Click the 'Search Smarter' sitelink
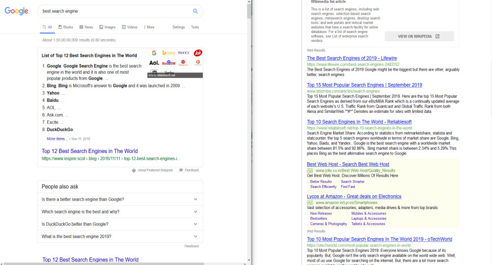Image resolution: width=492 pixels, height=265 pixels. pyautogui.click(x=353, y=182)
